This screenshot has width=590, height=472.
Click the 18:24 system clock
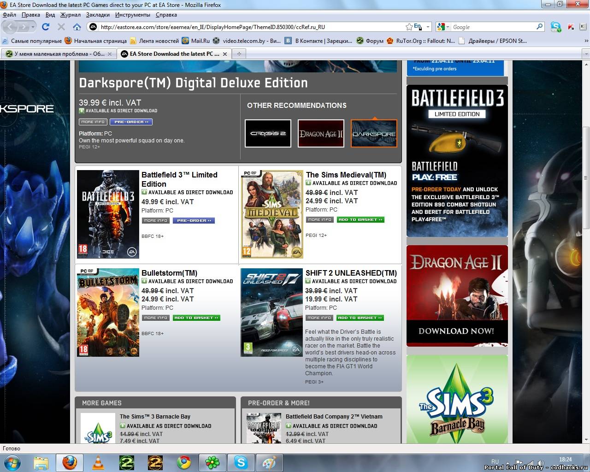click(x=565, y=460)
